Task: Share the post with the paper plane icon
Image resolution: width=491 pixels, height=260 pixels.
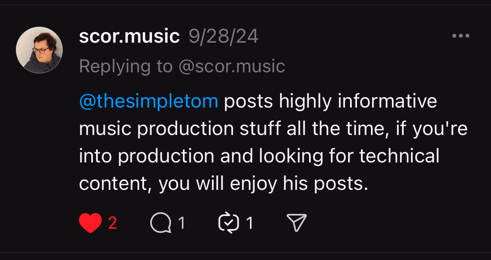Action: click(297, 223)
